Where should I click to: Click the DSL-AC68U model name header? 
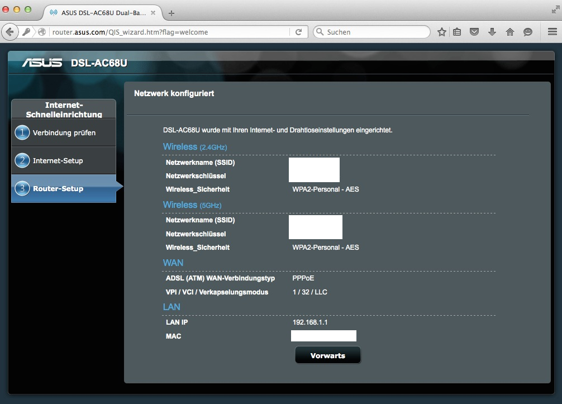click(99, 63)
